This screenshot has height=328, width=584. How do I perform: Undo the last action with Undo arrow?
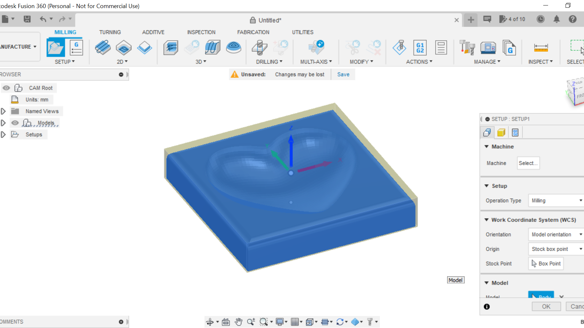[x=43, y=19]
